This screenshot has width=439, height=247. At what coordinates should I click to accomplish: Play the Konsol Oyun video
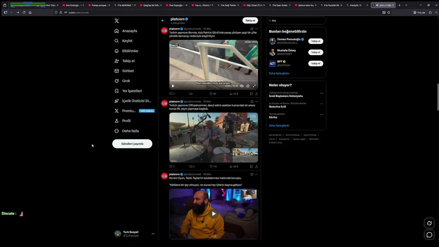213,214
